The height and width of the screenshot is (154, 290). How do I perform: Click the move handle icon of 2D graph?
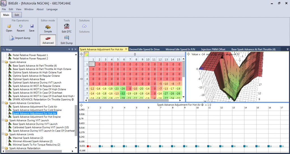click(x=81, y=105)
